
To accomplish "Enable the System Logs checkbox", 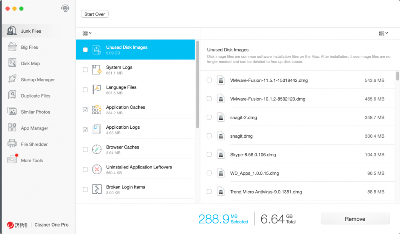I will (85, 70).
